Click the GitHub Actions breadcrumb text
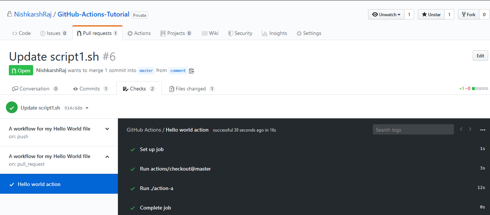The height and width of the screenshot is (215, 490). pos(144,130)
